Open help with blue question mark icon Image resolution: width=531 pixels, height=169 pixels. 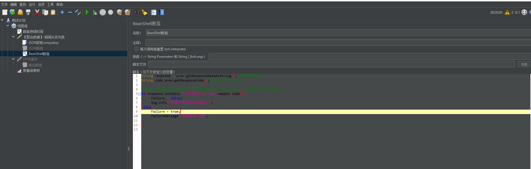162,12
